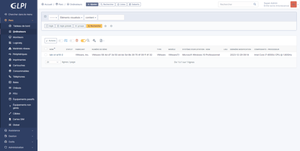The image size is (300, 151).
Task: Click the GLPI logo
Action: 18,6
